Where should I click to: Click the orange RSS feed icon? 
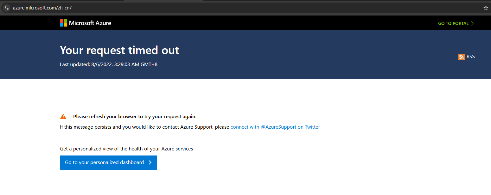pos(462,57)
